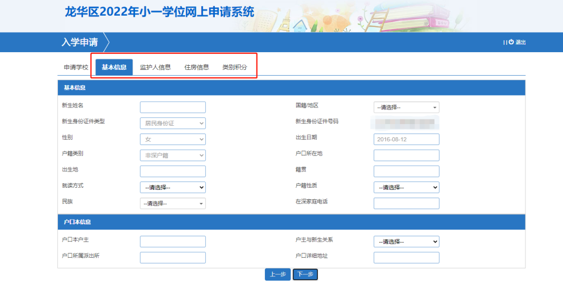This screenshot has height=302, width=563.
Task: Expand the 户籍性质 dropdown
Action: tap(406, 187)
